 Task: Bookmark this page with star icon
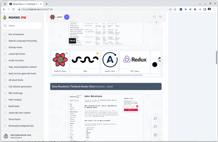[x=175, y=9]
